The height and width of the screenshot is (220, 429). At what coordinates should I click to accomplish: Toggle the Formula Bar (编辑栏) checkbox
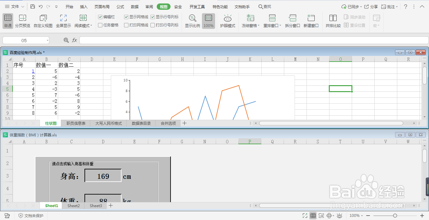[x=100, y=17]
